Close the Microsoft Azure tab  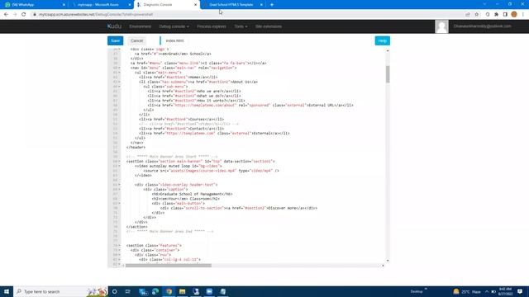click(130, 5)
